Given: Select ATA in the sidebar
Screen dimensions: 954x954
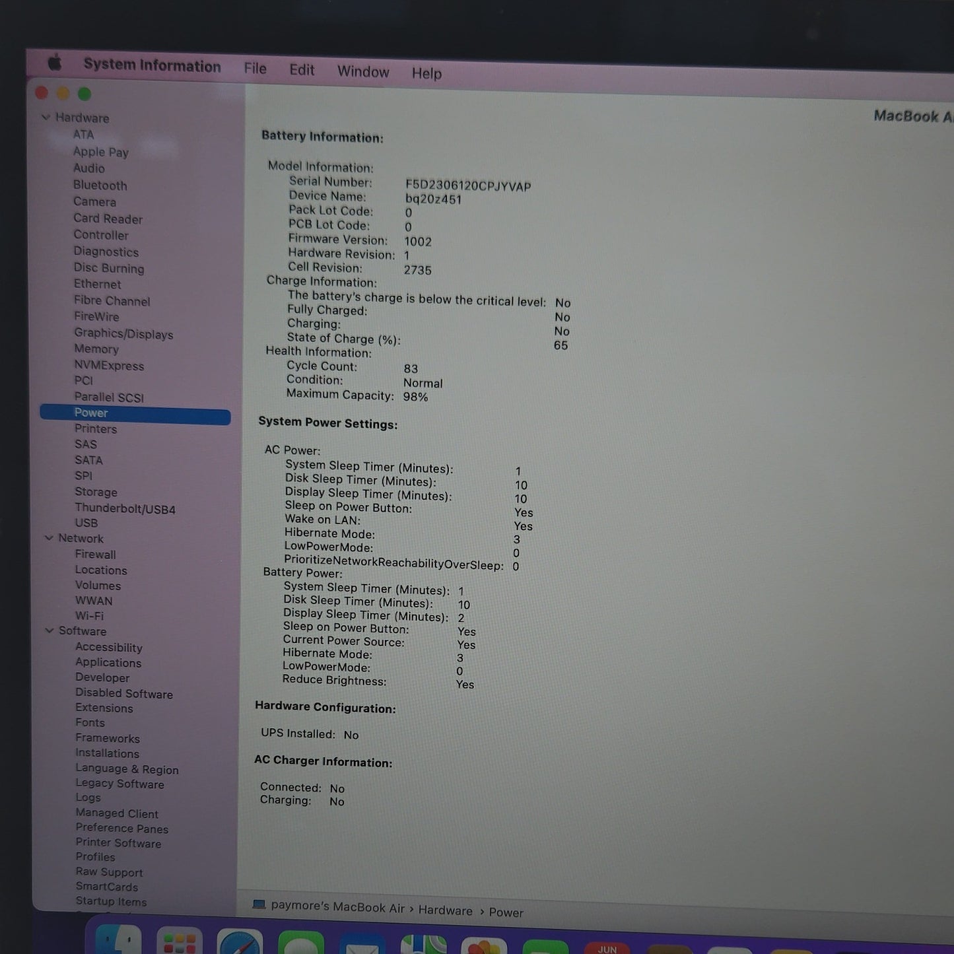Looking at the screenshot, I should point(83,135).
